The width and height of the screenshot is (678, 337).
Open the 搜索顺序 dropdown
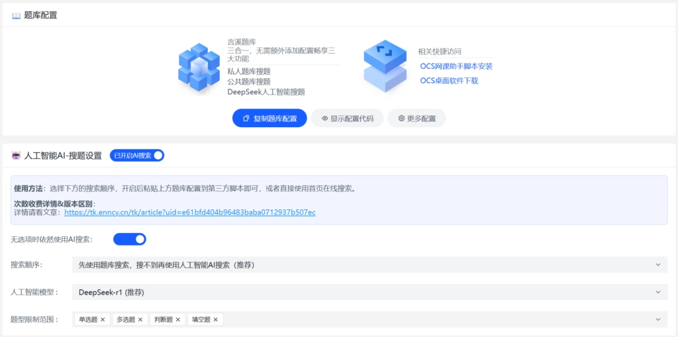(x=369, y=265)
